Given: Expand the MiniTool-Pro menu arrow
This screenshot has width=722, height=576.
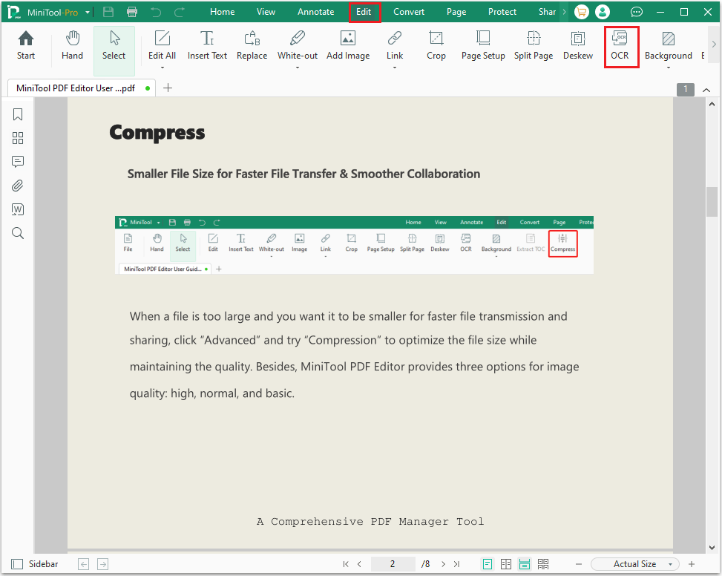Looking at the screenshot, I should click(88, 13).
